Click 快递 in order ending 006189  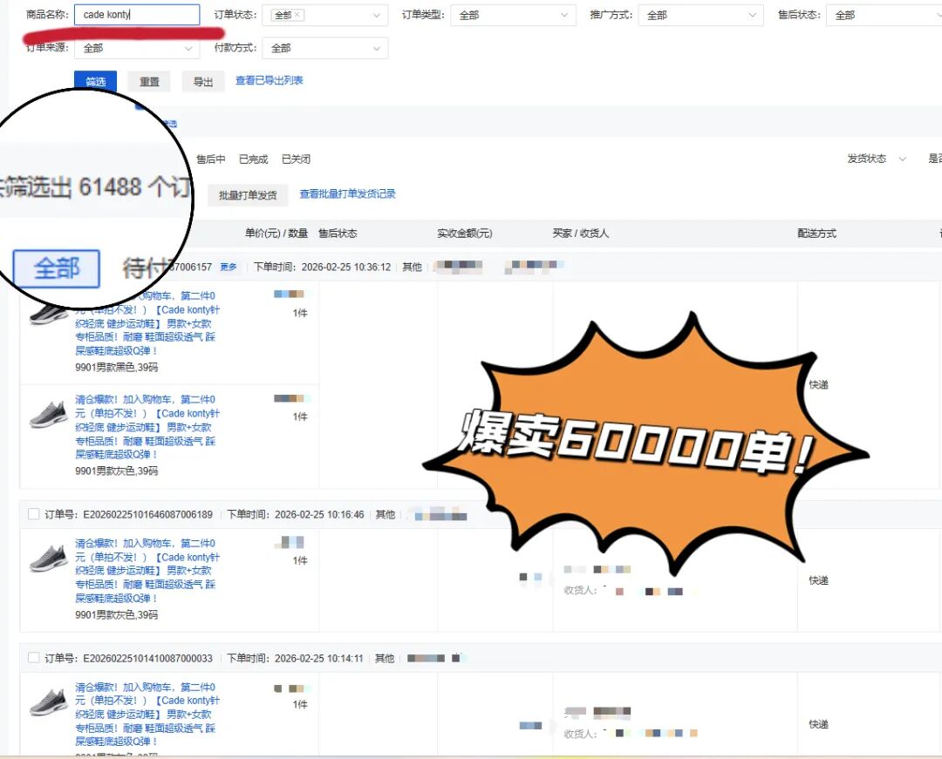[x=818, y=580]
